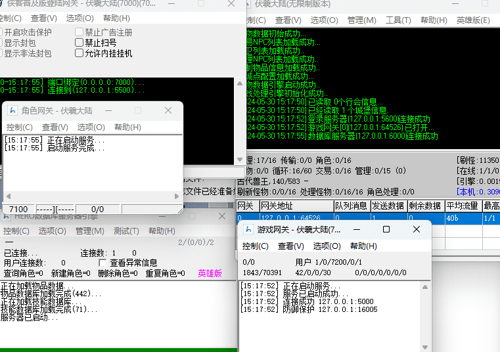Open 帮助(H) menu in 游戏网关 window
This screenshot has width=500, height=352.
[363, 246]
